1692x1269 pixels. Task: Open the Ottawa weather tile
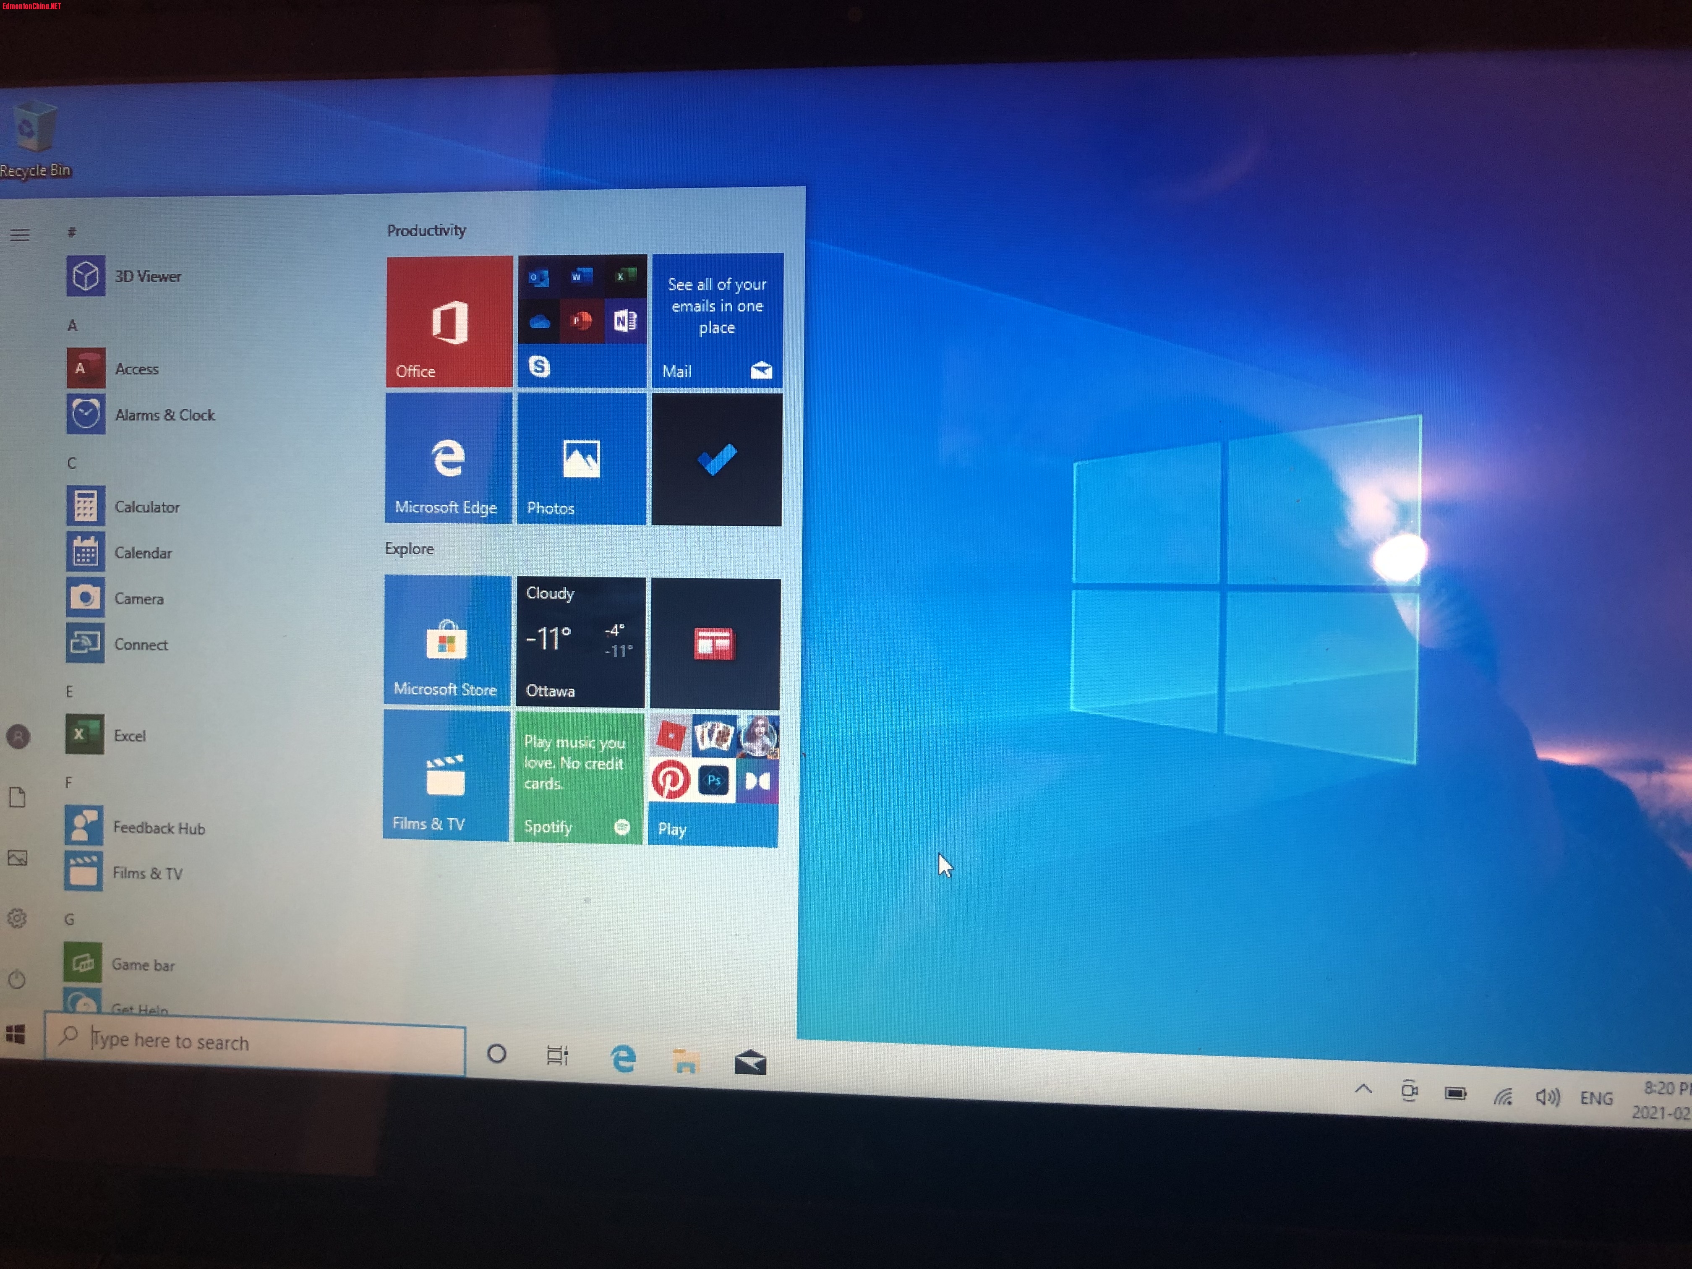(x=580, y=642)
